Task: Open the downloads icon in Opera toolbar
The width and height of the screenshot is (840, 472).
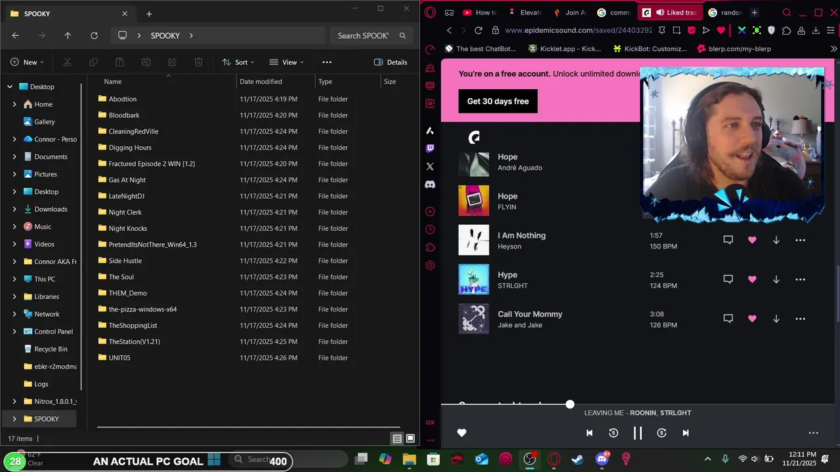Action: (x=816, y=30)
